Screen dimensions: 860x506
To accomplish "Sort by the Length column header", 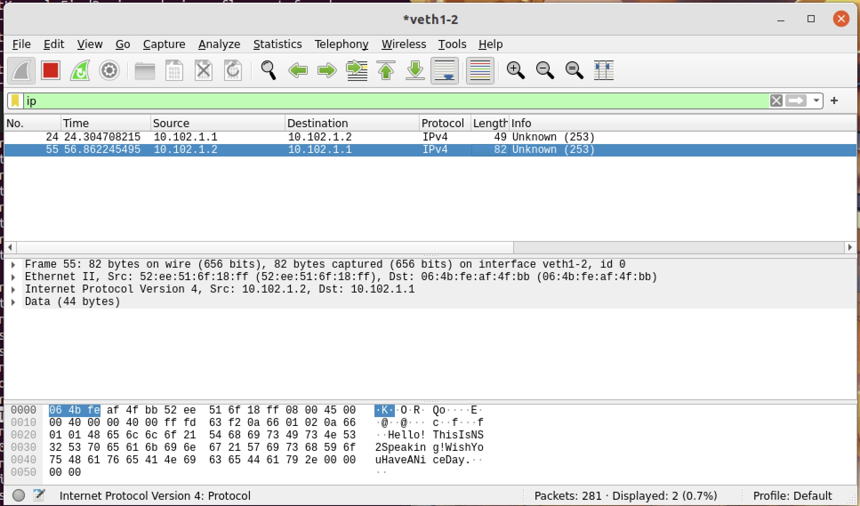I will tap(490, 123).
